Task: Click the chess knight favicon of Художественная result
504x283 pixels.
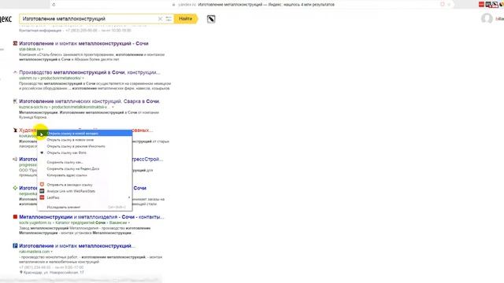Action: pyautogui.click(x=15, y=130)
